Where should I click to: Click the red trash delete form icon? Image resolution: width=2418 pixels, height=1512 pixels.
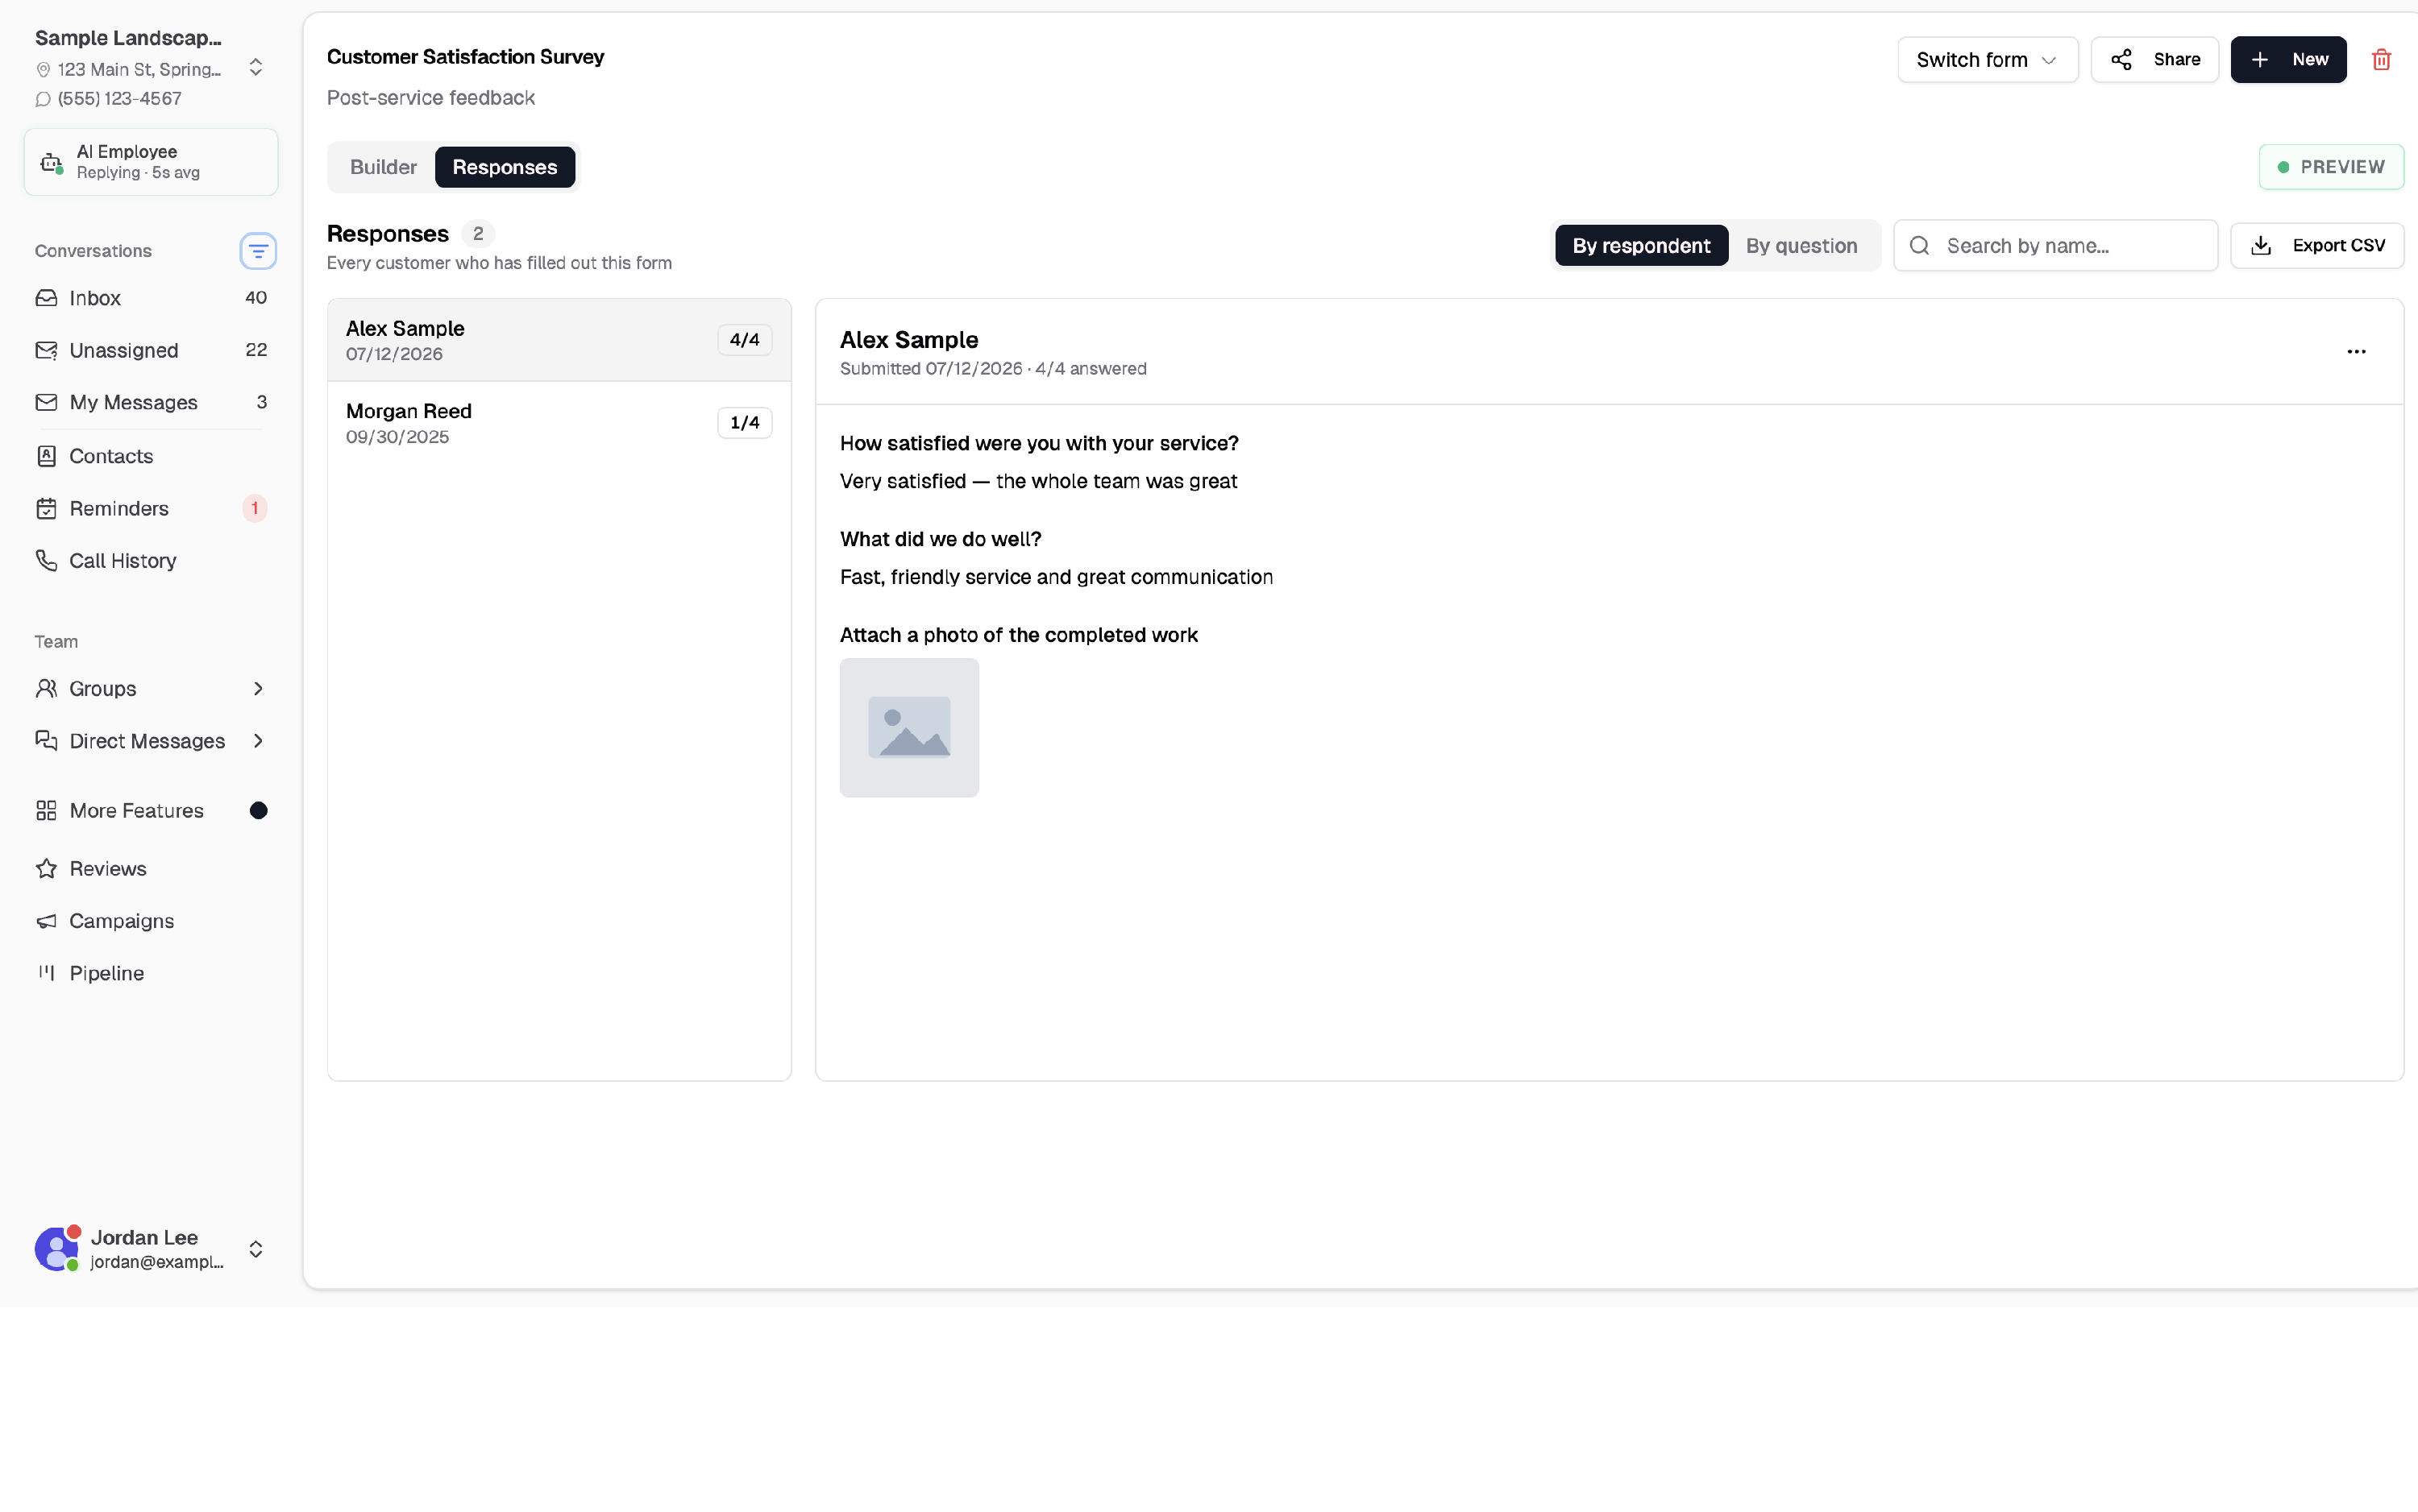click(2381, 59)
